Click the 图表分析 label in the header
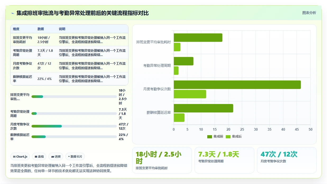Screen dimensions: 327x184 309,13
